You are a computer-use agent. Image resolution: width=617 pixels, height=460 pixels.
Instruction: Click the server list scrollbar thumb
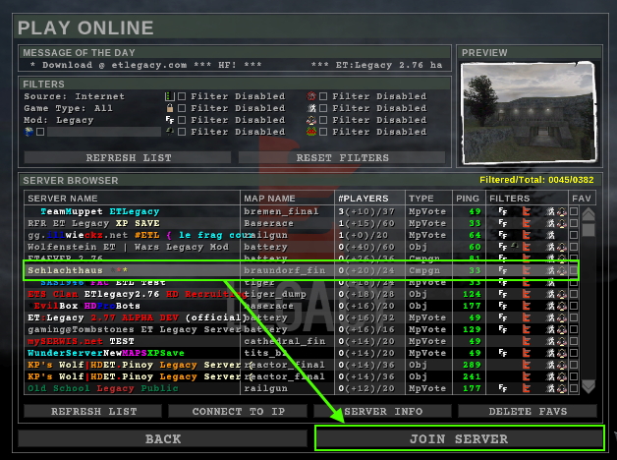(x=589, y=230)
